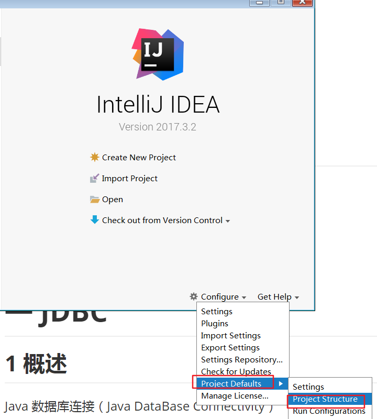Image resolution: width=377 pixels, height=419 pixels.
Task: Click the Create New Project star icon
Action: (95, 157)
